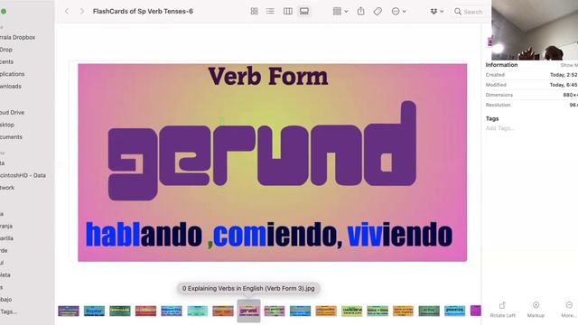Viewport: 578px width, 325px height.
Task: Open Recents in the sidebar
Action: coord(6,61)
